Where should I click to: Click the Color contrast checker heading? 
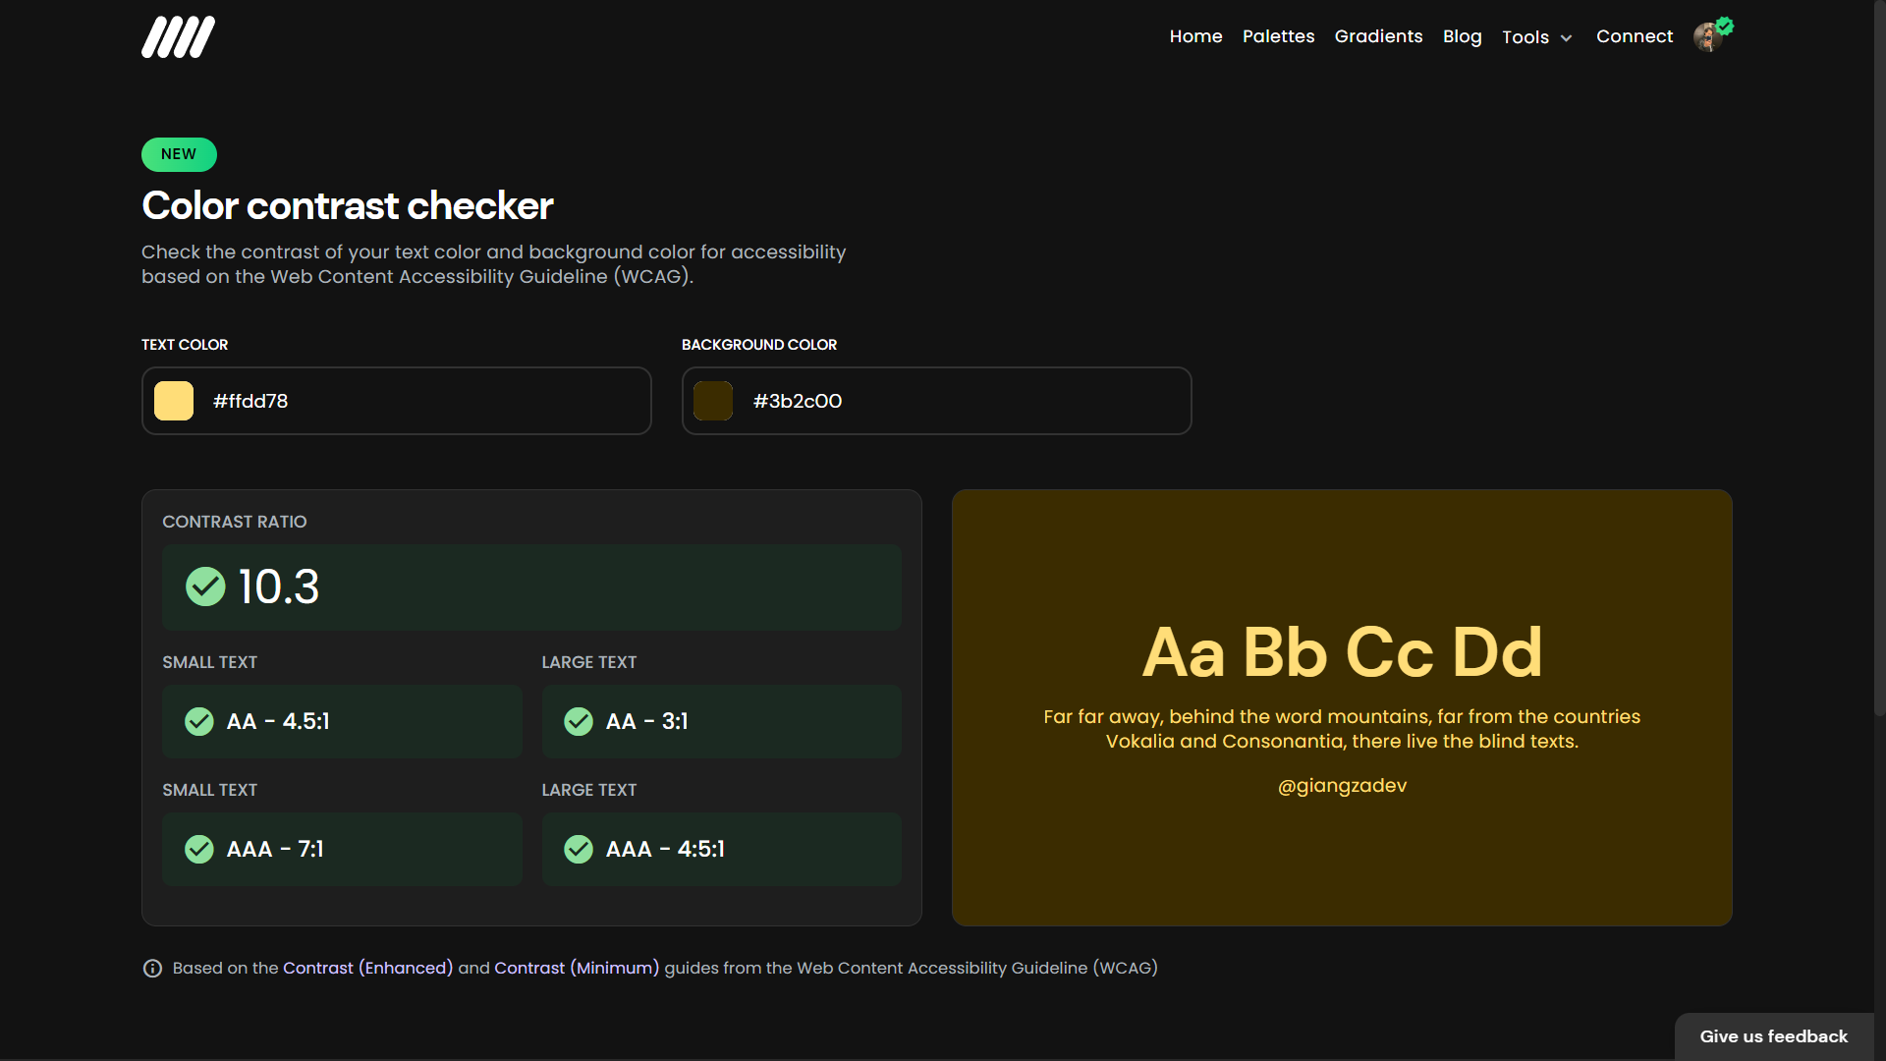[348, 205]
